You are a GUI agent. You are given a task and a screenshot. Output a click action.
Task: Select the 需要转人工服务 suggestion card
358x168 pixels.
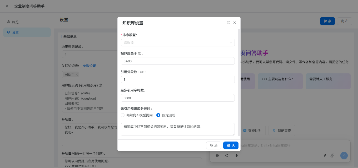[x=328, y=81]
